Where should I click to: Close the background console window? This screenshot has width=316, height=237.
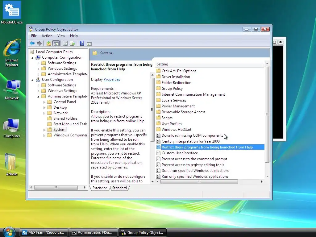tap(281, 42)
